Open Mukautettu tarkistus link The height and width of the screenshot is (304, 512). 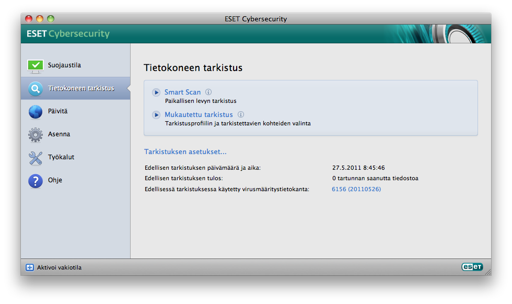pos(199,114)
